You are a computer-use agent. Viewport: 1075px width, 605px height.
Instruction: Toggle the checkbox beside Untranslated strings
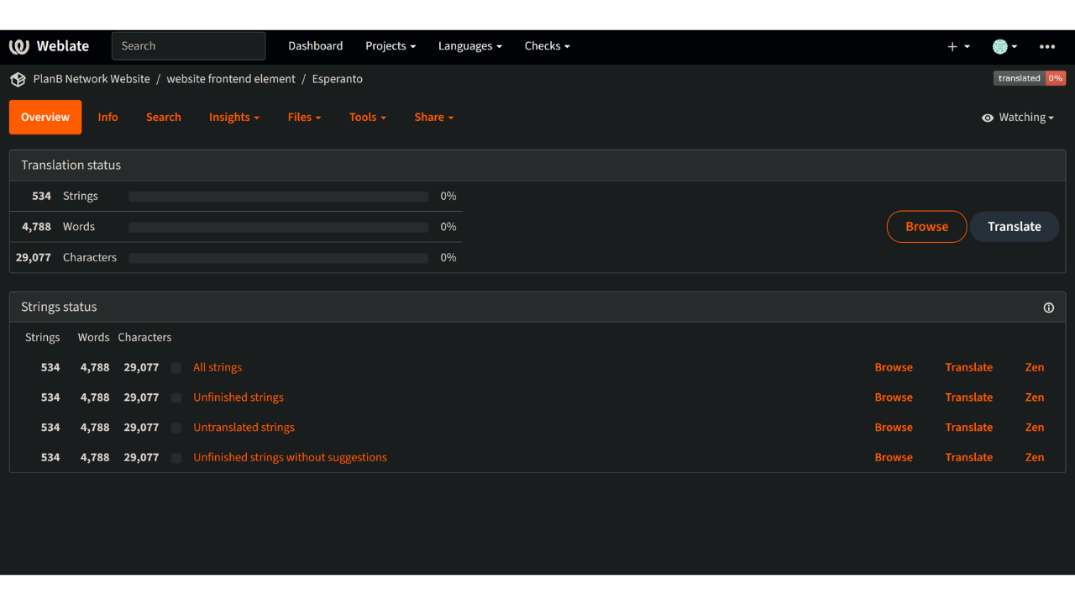(176, 428)
